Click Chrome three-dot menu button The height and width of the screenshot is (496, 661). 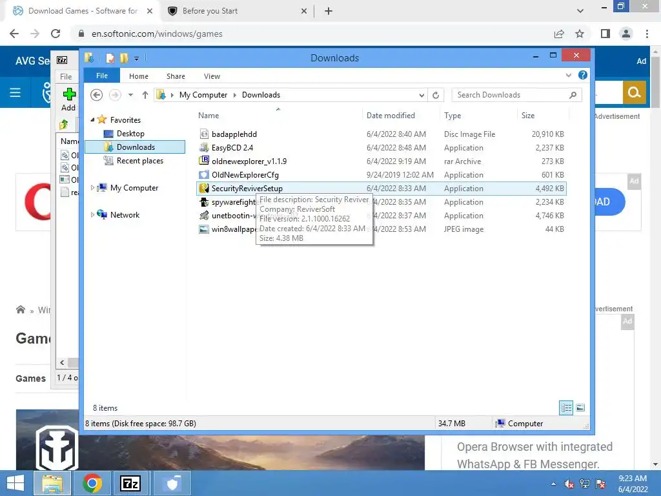tap(647, 34)
